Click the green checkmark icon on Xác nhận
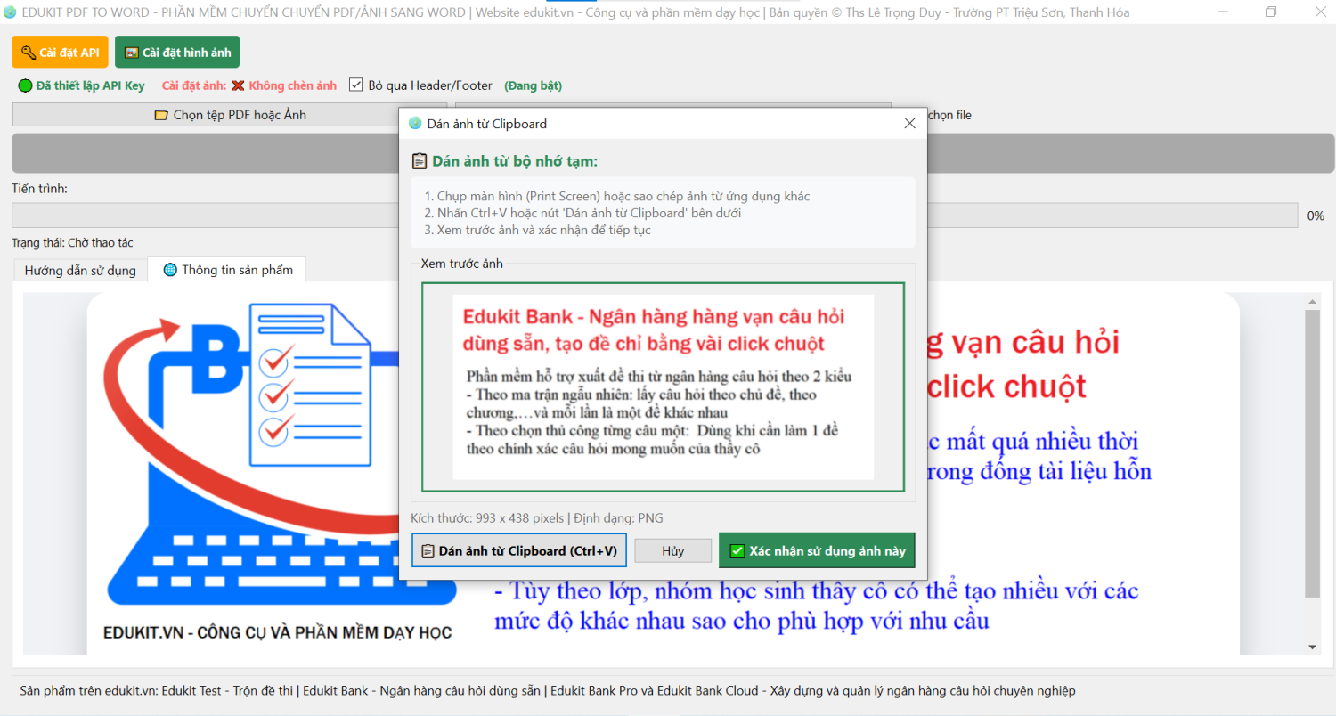The height and width of the screenshot is (716, 1336). (737, 551)
